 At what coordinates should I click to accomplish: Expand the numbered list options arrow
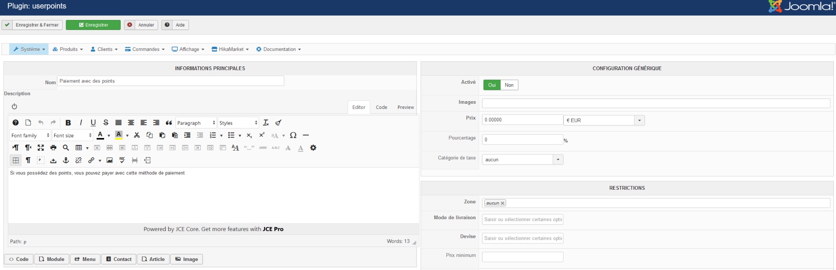[x=222, y=135]
